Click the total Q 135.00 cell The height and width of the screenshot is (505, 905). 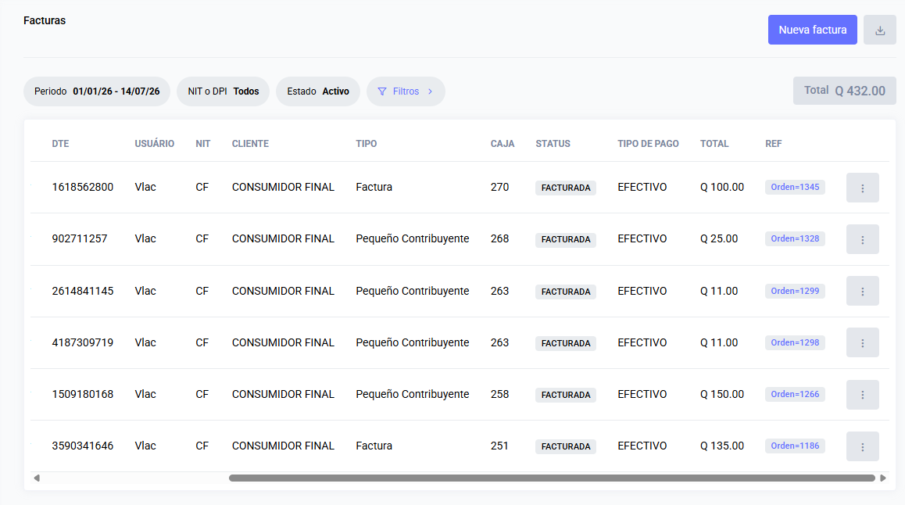(x=722, y=446)
